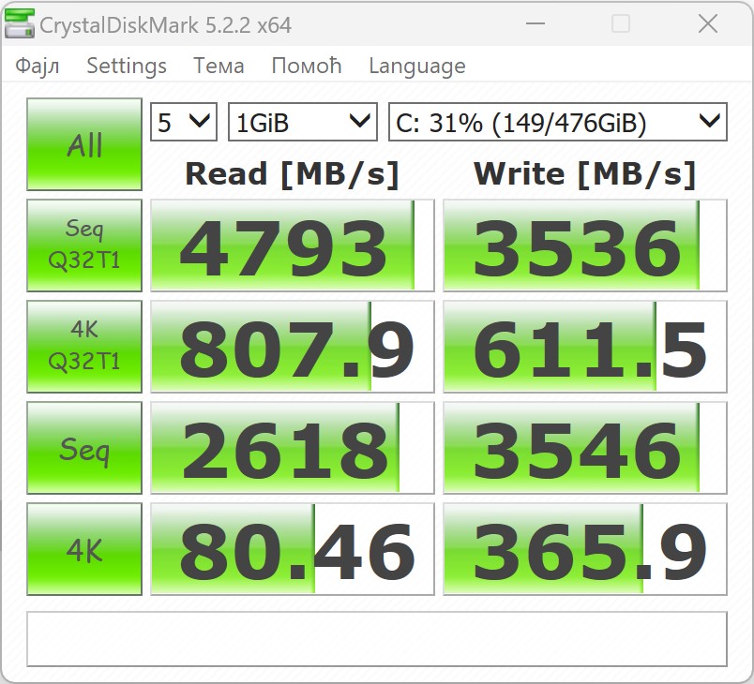Open the Фајл menu
The image size is (754, 684).
pos(37,66)
